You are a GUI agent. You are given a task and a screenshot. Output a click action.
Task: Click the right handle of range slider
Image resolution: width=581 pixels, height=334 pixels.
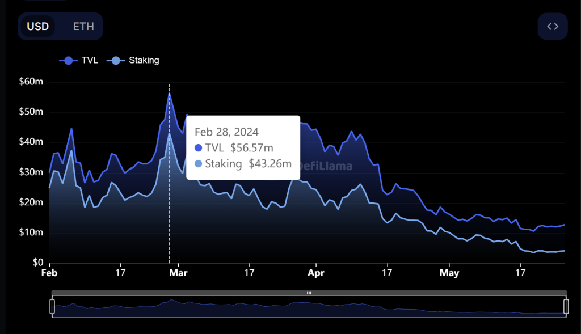[x=566, y=307]
